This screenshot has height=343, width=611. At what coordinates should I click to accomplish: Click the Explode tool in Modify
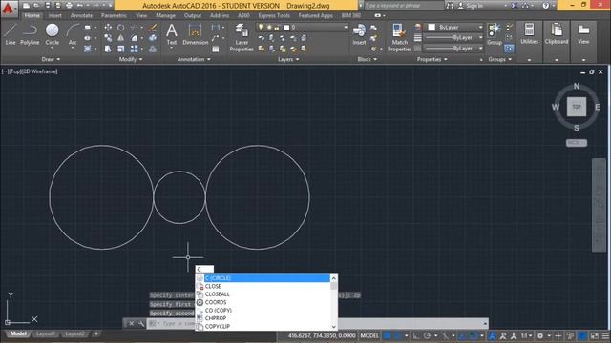click(153, 38)
